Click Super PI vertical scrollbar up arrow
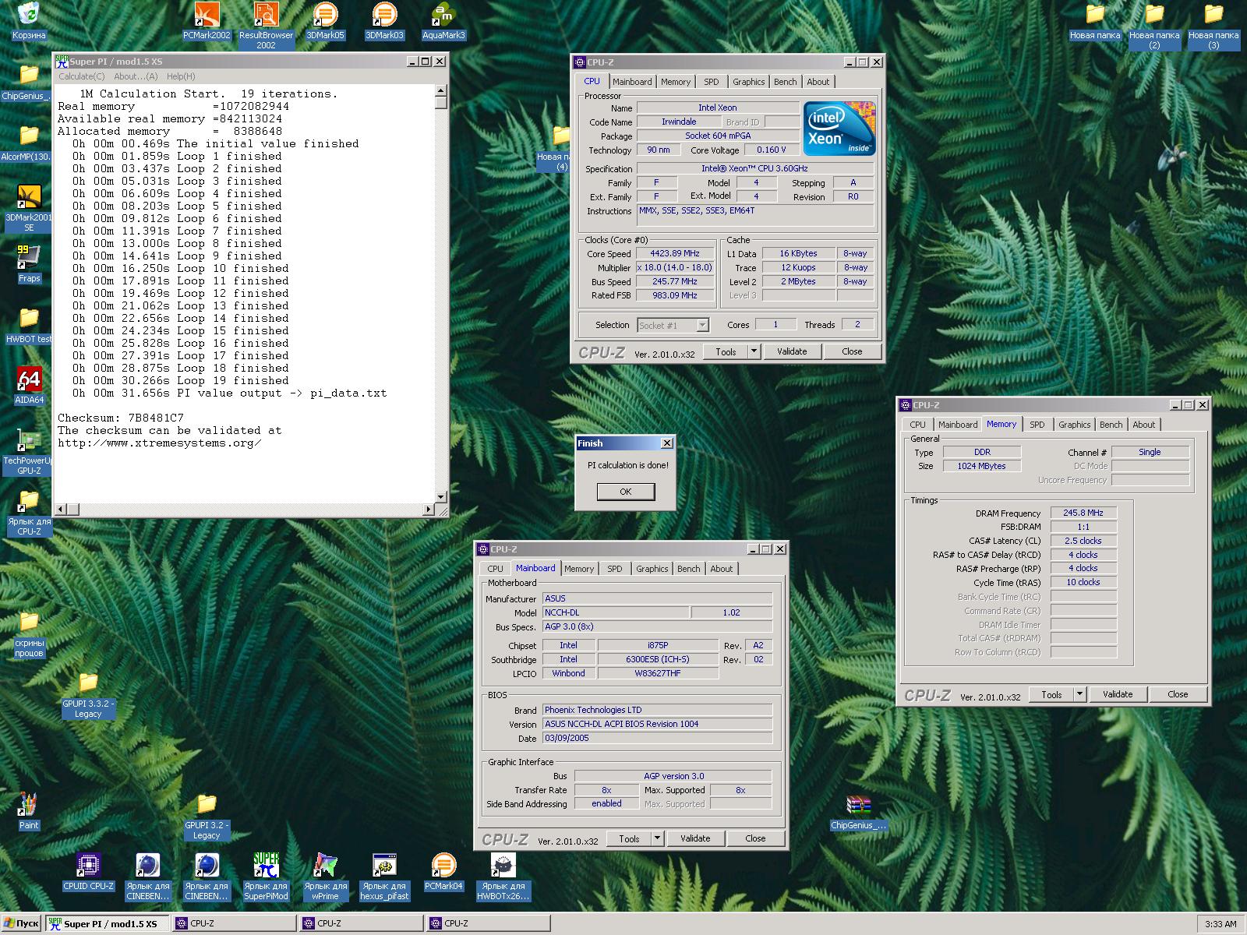1247x935 pixels. (x=440, y=90)
